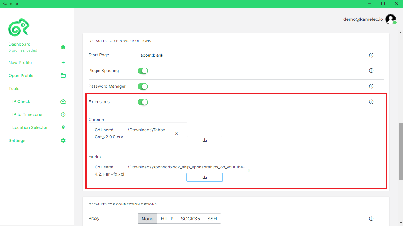Click Tools in the sidebar
The image size is (403, 226).
coord(14,89)
